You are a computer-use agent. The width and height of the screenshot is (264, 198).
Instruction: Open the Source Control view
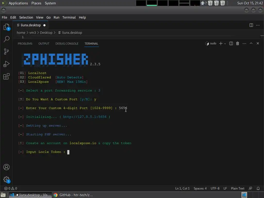(6, 52)
